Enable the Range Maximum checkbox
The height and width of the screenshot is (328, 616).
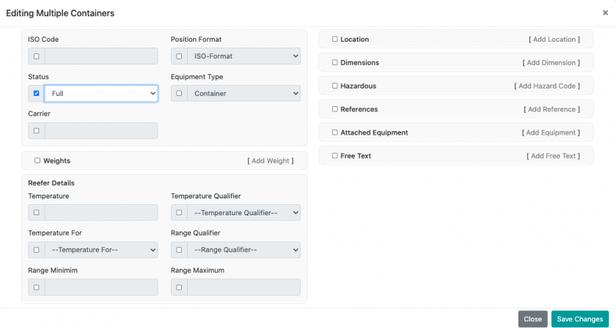pyautogui.click(x=179, y=287)
